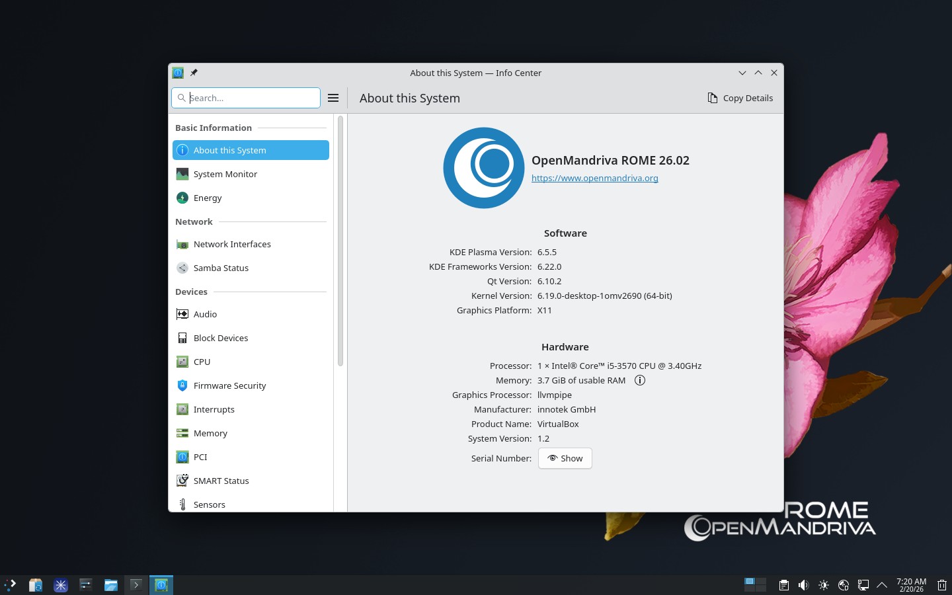Open the SMART Status page
The image size is (952, 595).
pos(221,481)
